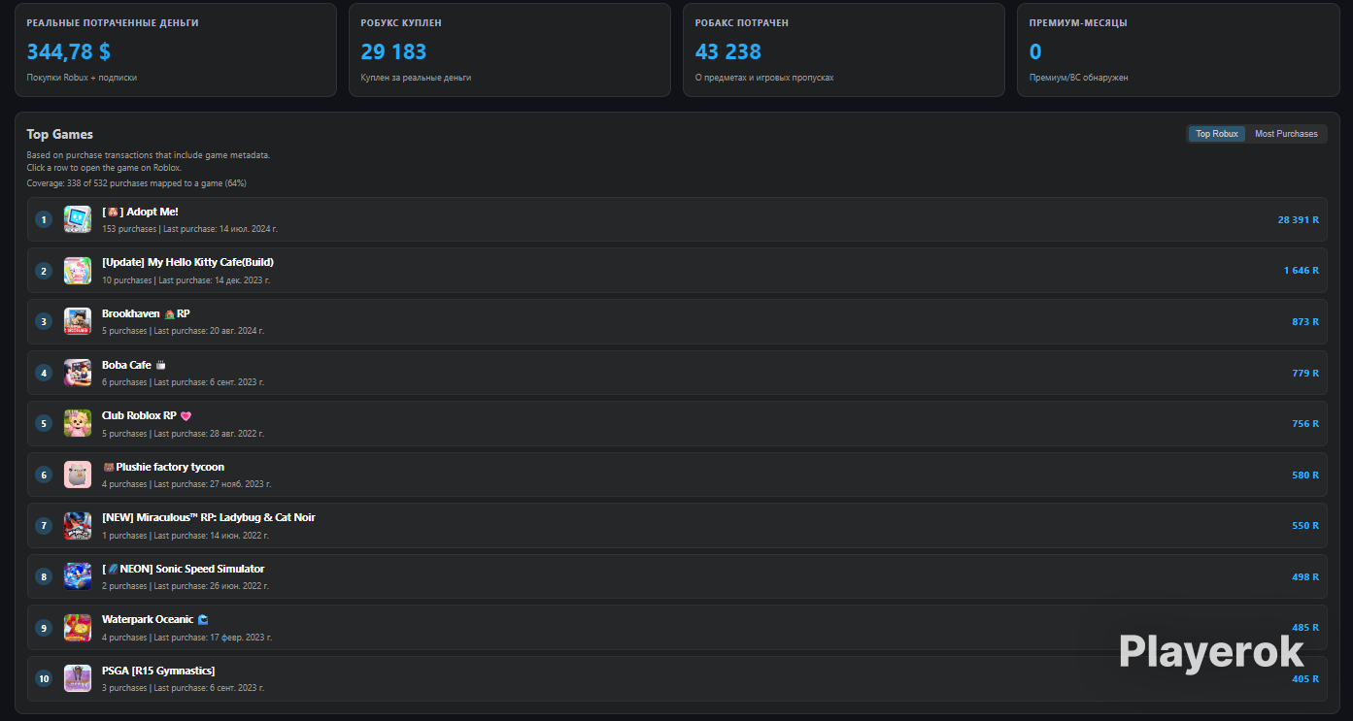1353x721 pixels.
Task: Open the Brookhaven RP title link
Action: (x=146, y=313)
